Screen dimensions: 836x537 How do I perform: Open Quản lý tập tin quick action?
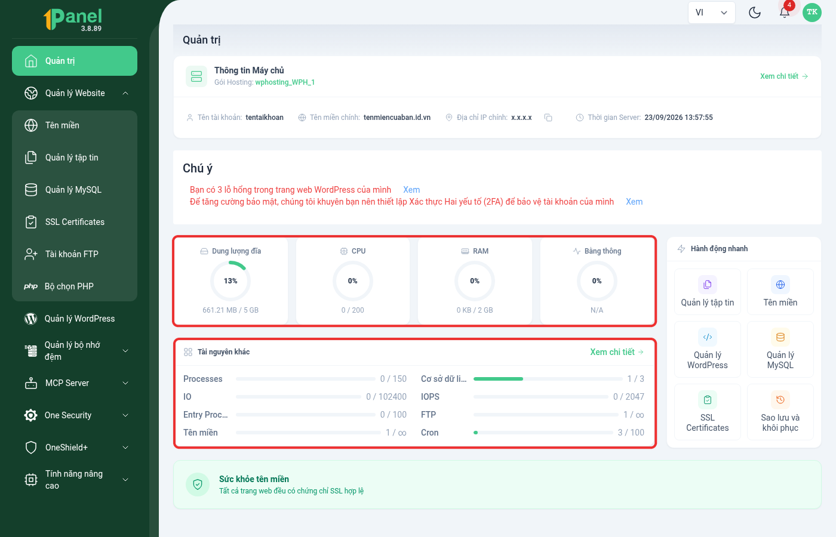pyautogui.click(x=708, y=292)
